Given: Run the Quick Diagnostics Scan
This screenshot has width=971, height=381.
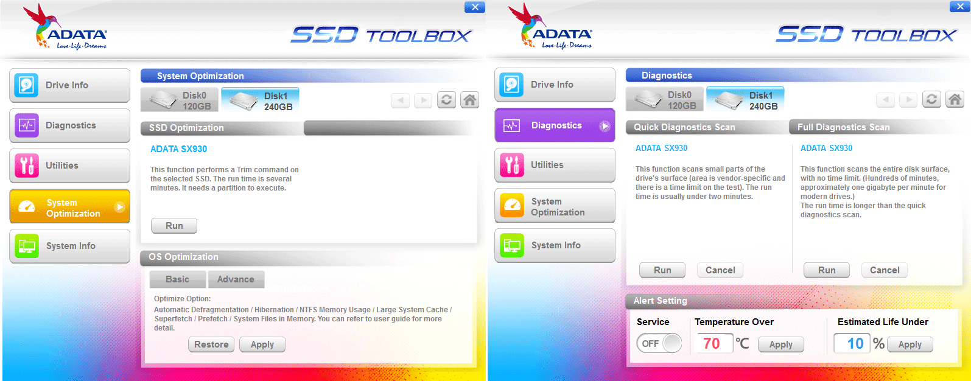Looking at the screenshot, I should (x=662, y=270).
